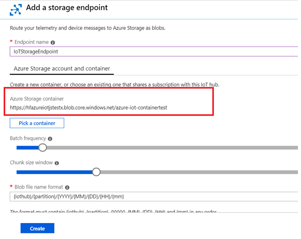The height and width of the screenshot is (239, 301).
Task: Click the Endpoint name label
Action: (x=31, y=42)
